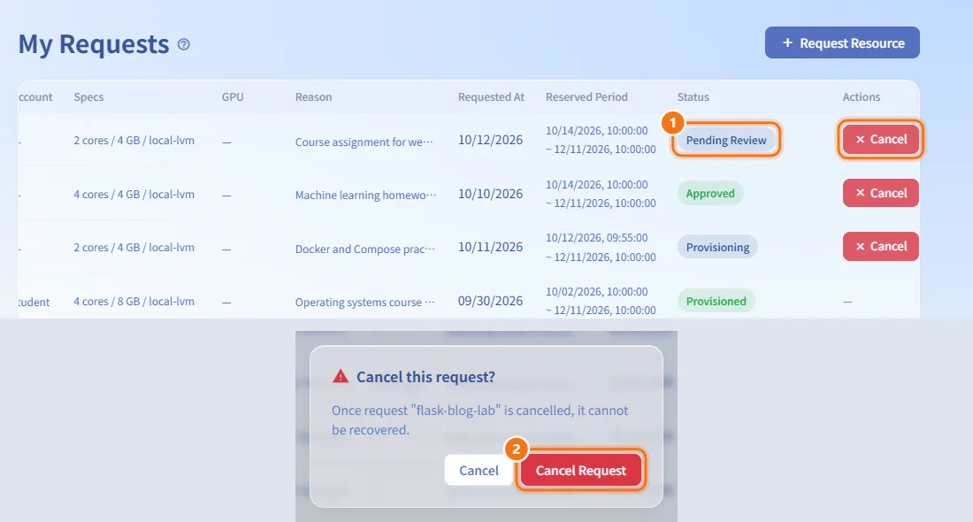Click the requested date 09/30/2026
This screenshot has width=973, height=522.
coord(490,301)
